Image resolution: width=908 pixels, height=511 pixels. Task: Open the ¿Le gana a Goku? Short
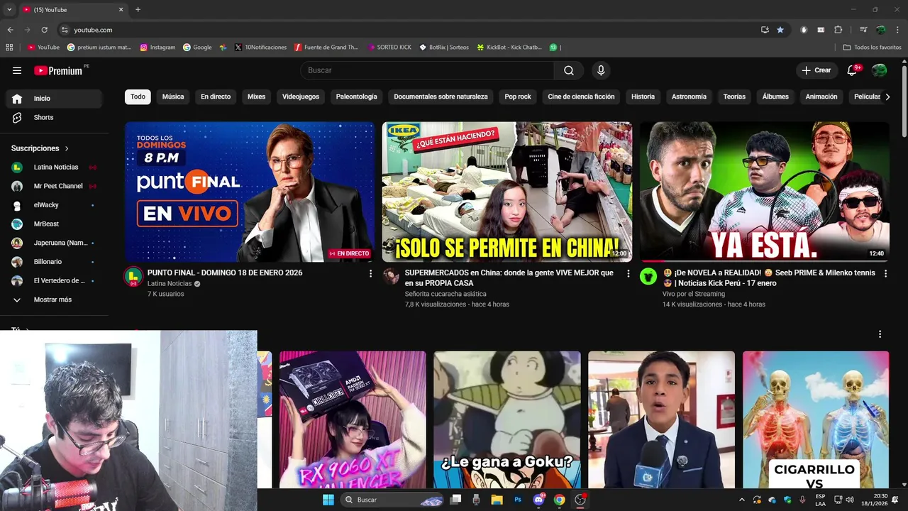click(x=507, y=419)
